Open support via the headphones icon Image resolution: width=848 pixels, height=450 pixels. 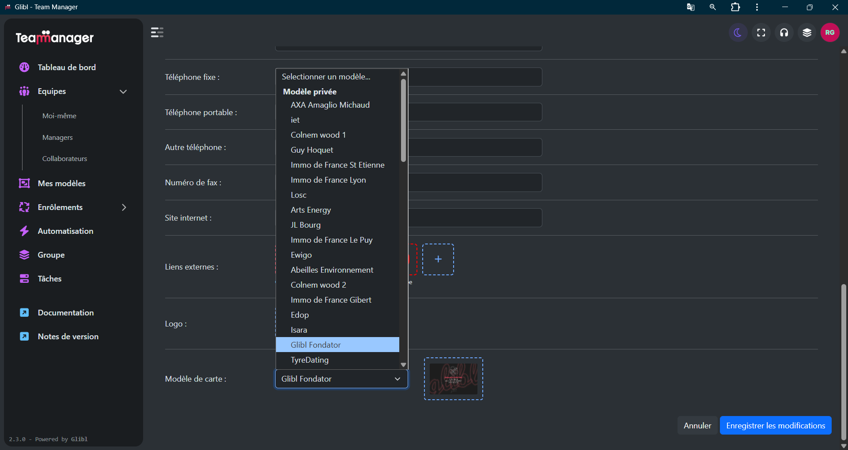click(x=784, y=33)
